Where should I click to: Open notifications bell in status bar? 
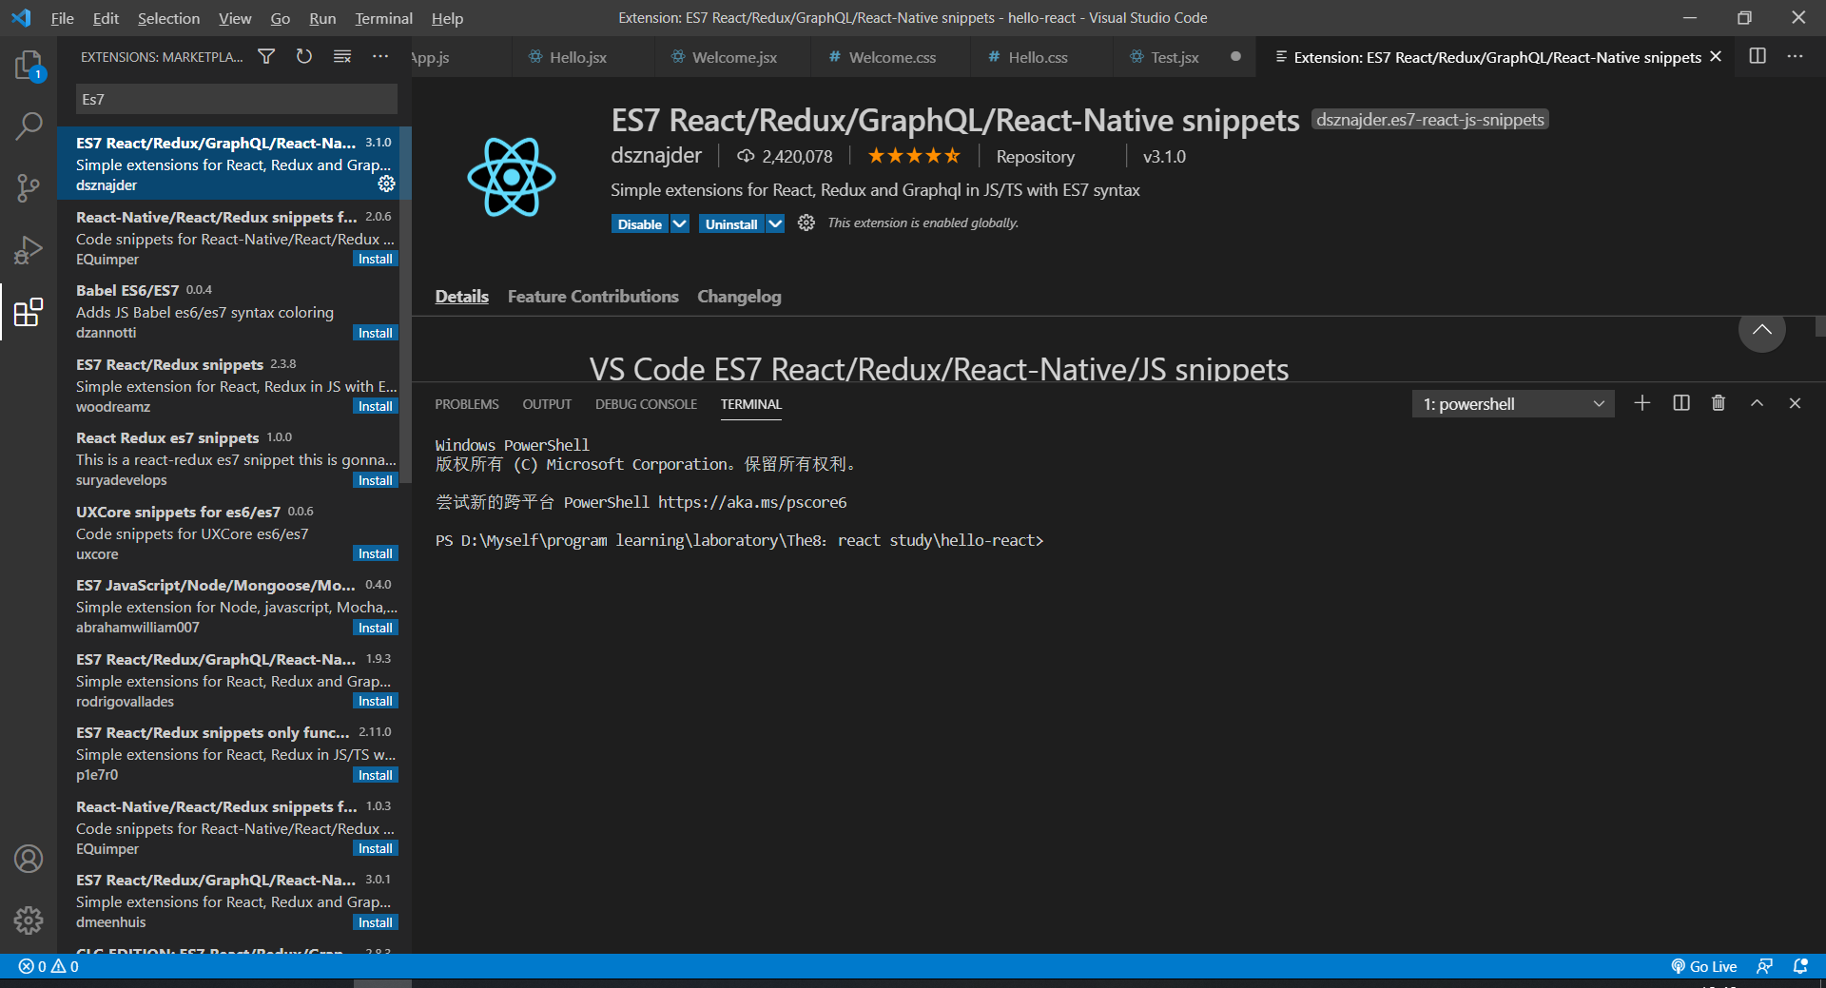1800,966
